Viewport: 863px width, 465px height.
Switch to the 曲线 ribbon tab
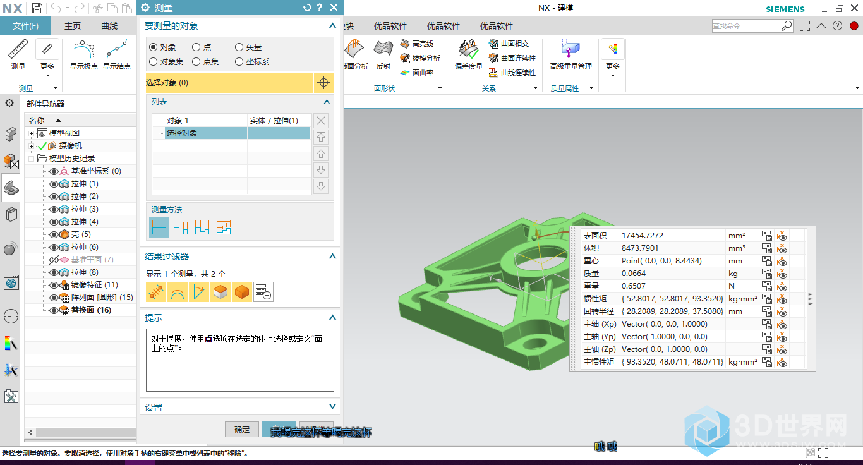pyautogui.click(x=109, y=26)
